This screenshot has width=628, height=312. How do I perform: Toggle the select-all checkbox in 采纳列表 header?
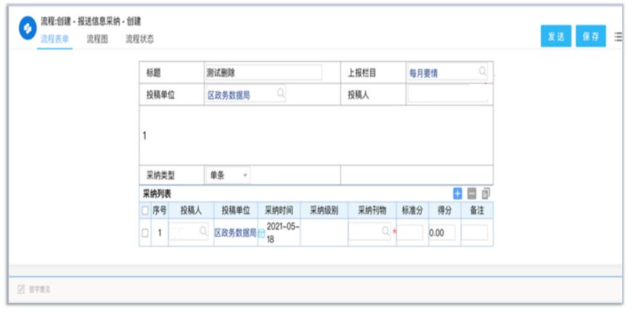144,211
